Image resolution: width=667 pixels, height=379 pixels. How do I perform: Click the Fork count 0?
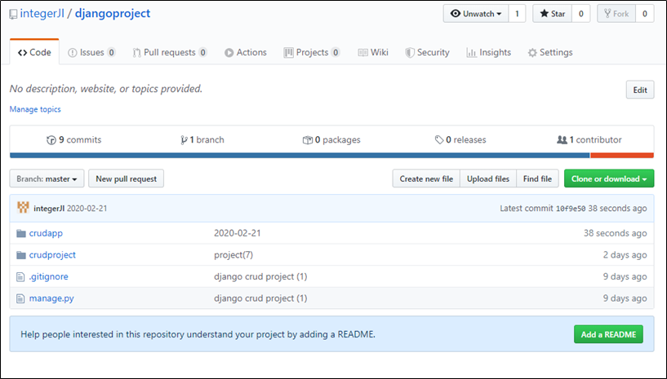click(x=645, y=14)
